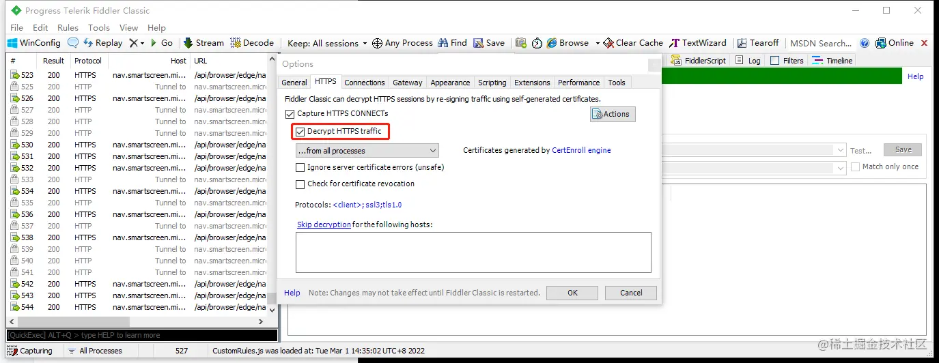Open the Rules menu
Screen dimensions: 939x363
point(68,28)
